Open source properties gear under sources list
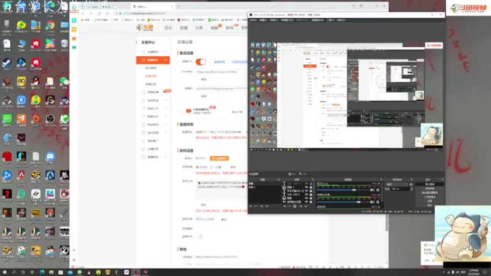Image resolution: width=491 pixels, height=276 pixels. pos(295,206)
